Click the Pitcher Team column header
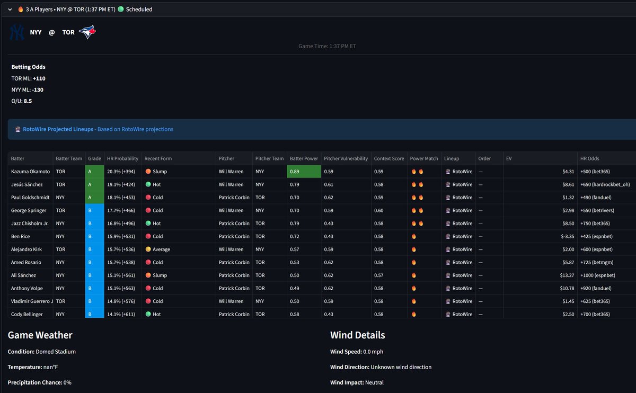The image size is (636, 393). [x=270, y=158]
